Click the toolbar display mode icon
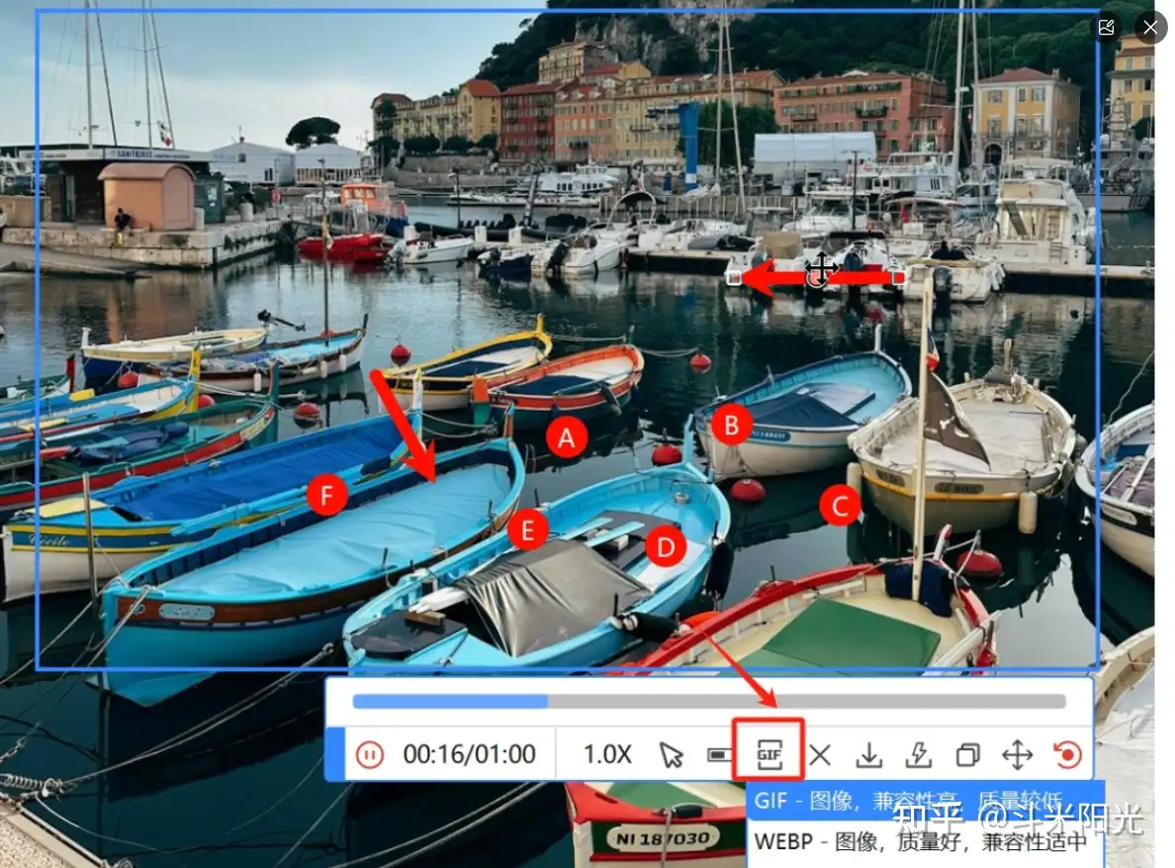The height and width of the screenshot is (868, 1175). 719,753
